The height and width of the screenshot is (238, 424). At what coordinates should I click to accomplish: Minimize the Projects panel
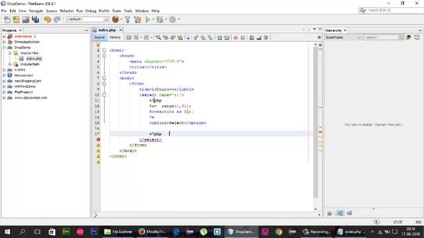[x=86, y=30]
